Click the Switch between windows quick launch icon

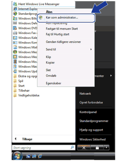(x=34, y=156)
